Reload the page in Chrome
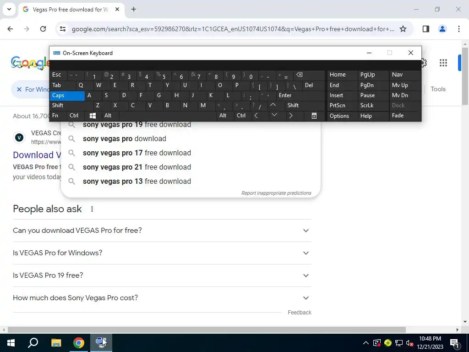Viewport: 469px width, 352px height. point(43,29)
